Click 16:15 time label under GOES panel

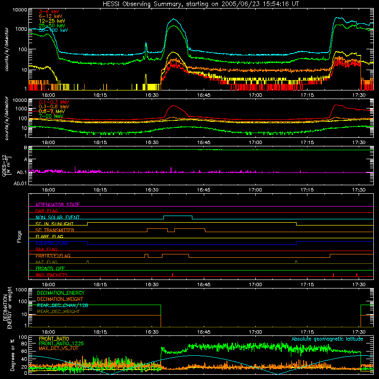tap(100, 190)
